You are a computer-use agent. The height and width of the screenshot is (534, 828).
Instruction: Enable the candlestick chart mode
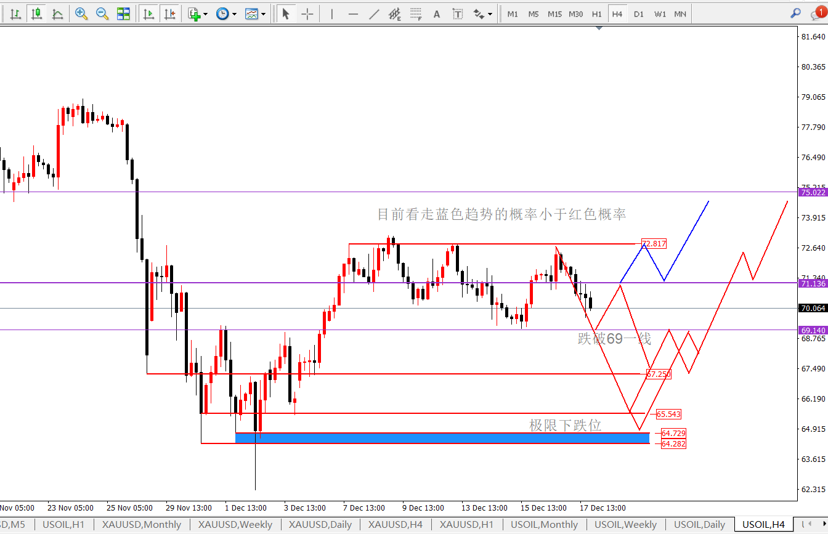[x=36, y=14]
